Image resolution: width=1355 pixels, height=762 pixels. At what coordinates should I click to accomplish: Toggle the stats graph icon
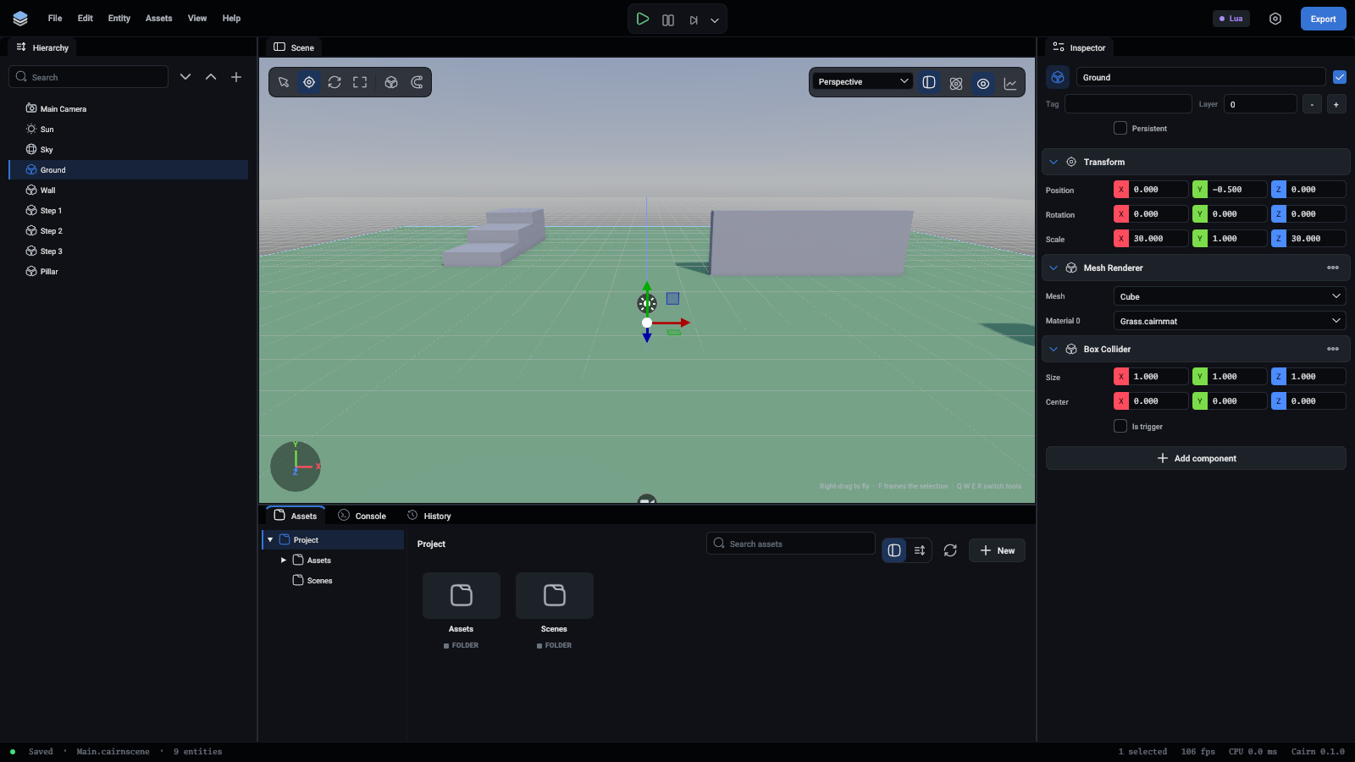tap(1010, 83)
